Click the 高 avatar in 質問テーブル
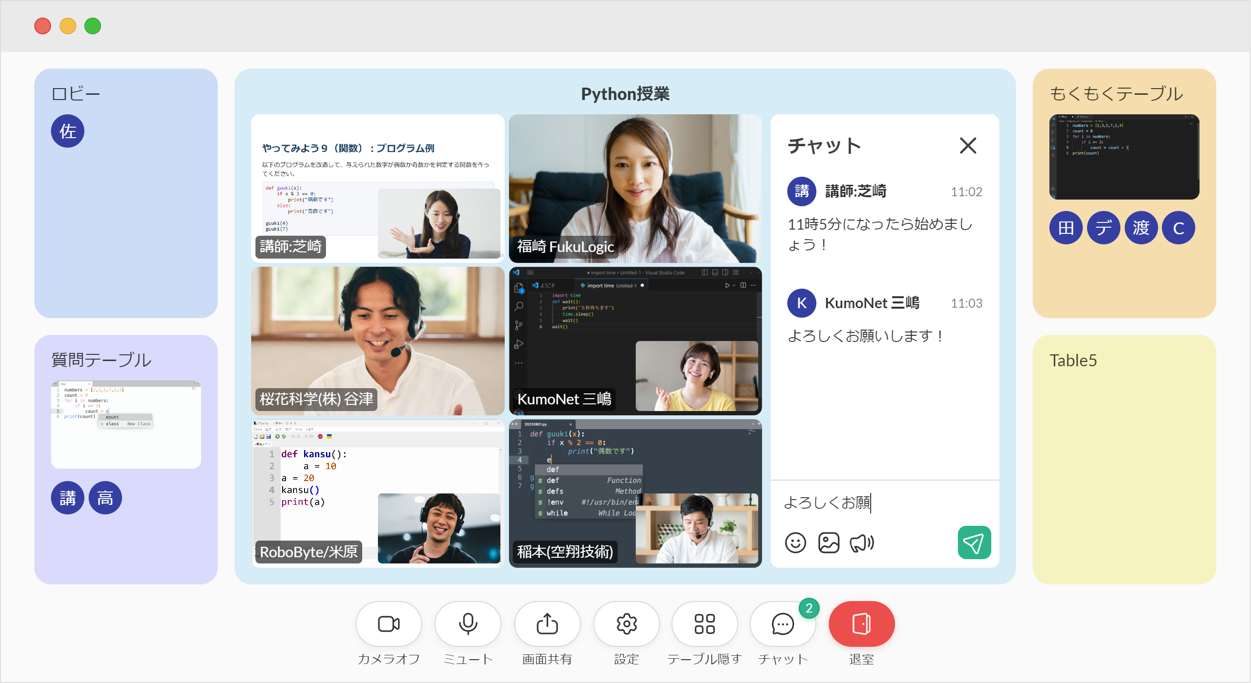The width and height of the screenshot is (1251, 683). point(105,498)
